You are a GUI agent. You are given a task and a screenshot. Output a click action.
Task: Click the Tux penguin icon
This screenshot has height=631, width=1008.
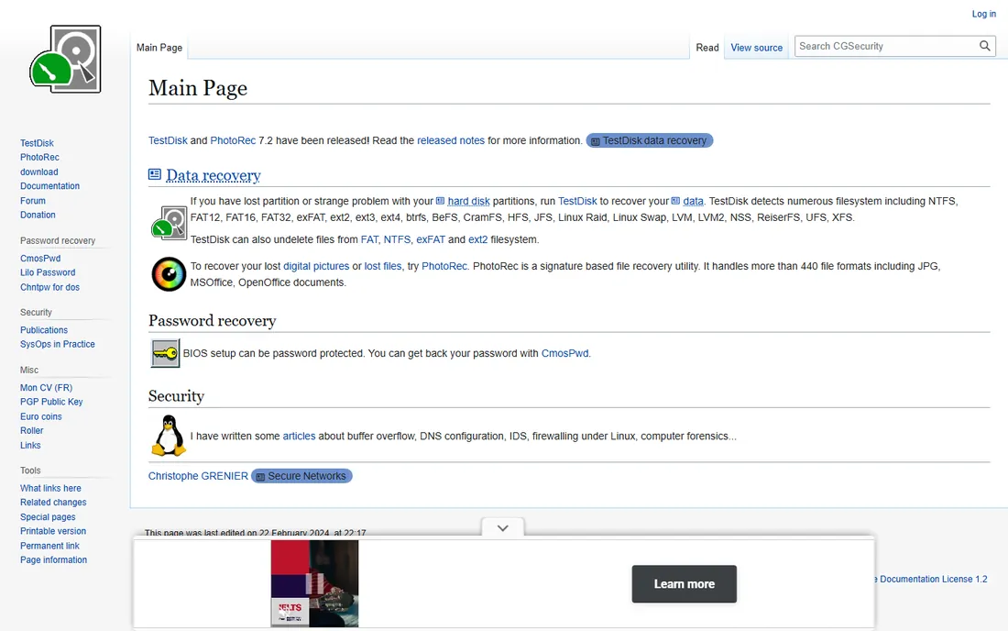169,436
